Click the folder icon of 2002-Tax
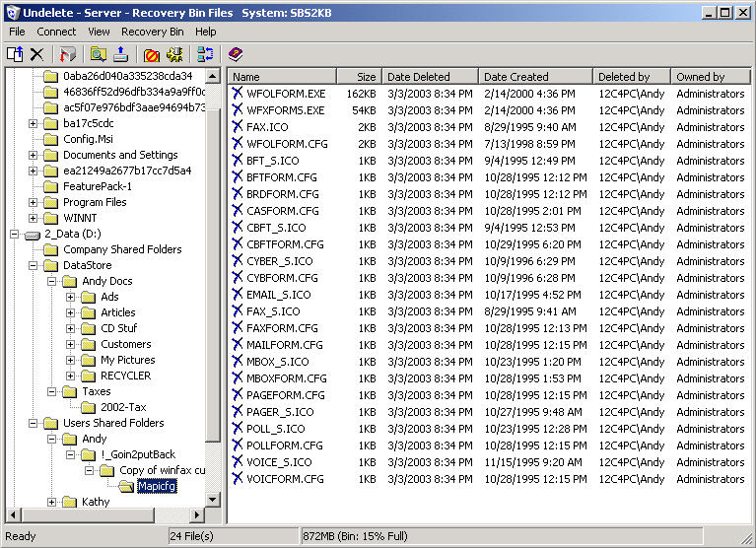Image resolution: width=756 pixels, height=548 pixels. coord(89,407)
